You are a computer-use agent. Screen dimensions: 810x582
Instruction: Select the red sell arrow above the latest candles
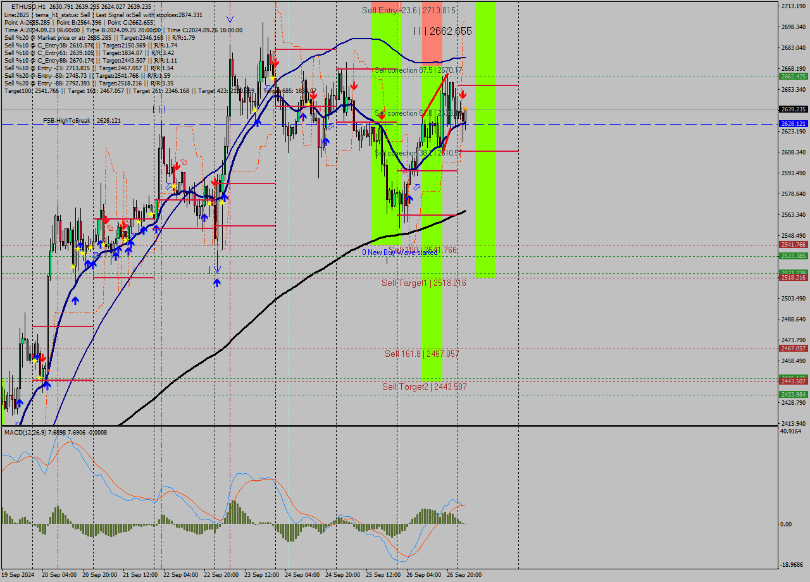point(463,94)
